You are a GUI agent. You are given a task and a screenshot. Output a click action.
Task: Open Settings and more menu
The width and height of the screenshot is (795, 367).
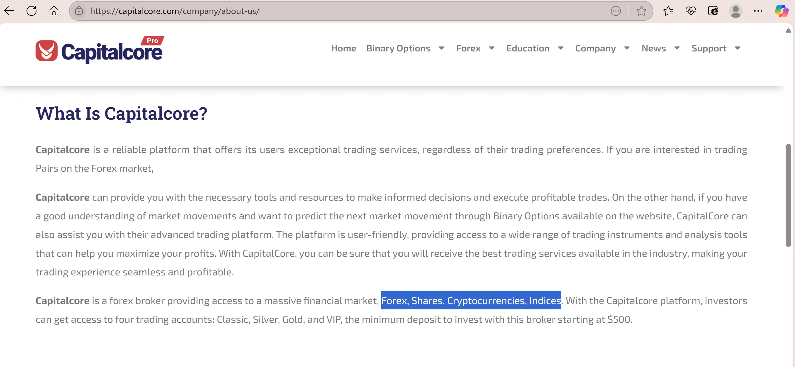pos(758,11)
